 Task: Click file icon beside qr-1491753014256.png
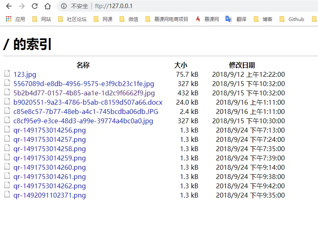tap(7, 129)
